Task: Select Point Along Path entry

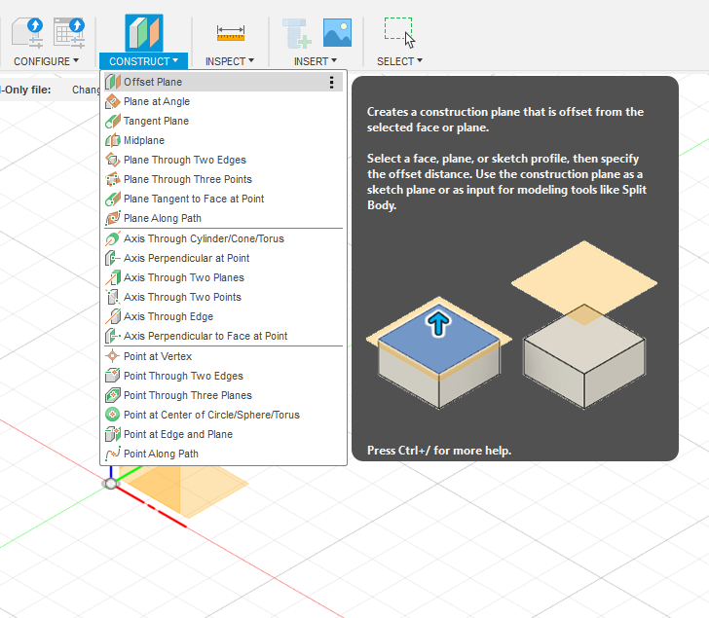Action: (x=161, y=454)
